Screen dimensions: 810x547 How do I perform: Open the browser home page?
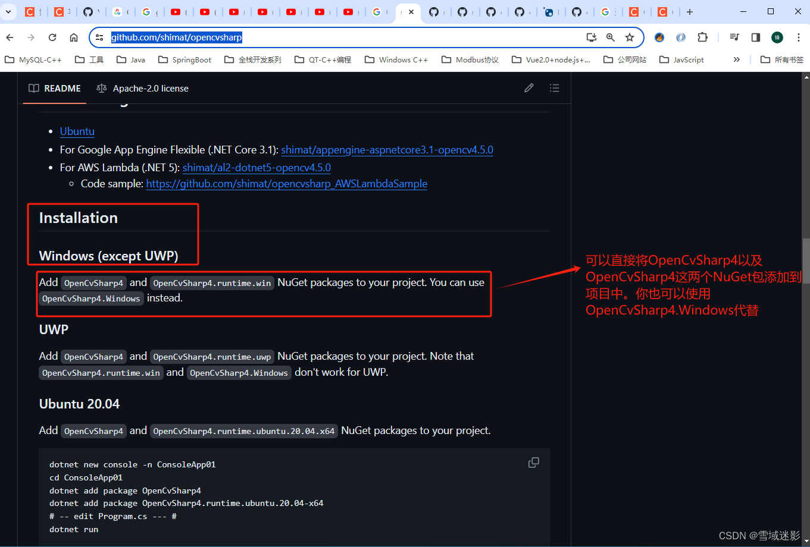pos(74,37)
